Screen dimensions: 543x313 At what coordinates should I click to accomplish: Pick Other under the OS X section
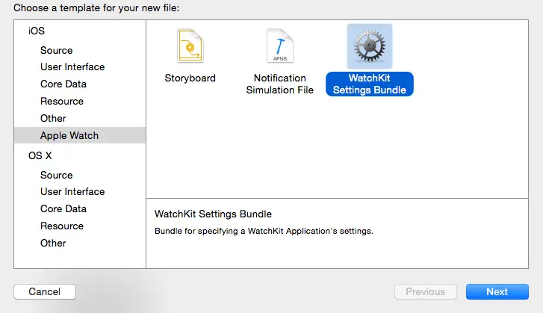point(53,243)
